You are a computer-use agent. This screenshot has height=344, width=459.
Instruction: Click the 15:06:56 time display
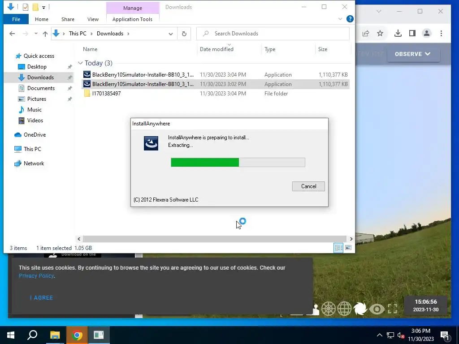[x=426, y=302]
